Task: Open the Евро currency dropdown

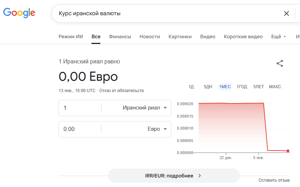Action: click(x=157, y=129)
